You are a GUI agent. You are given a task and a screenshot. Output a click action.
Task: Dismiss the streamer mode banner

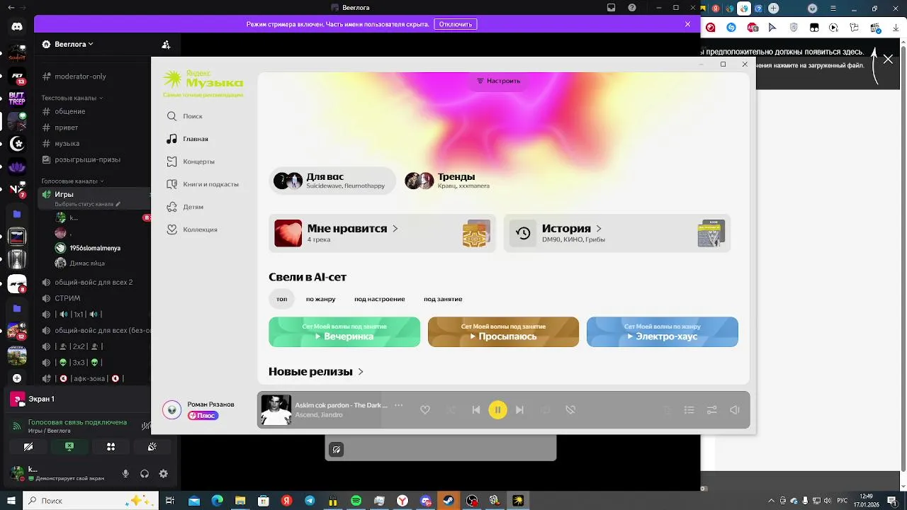tap(687, 24)
